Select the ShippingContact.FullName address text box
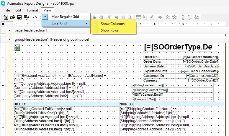 point(172,121)
